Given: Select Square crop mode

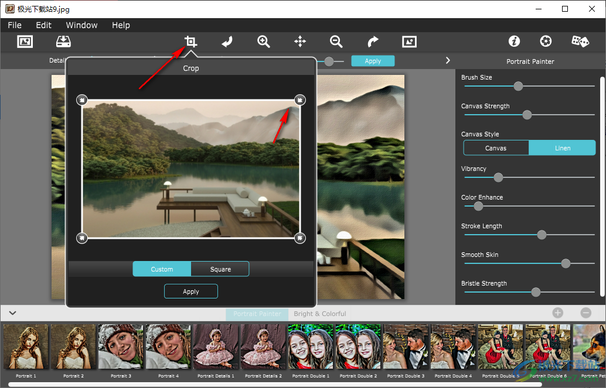Looking at the screenshot, I should point(220,269).
